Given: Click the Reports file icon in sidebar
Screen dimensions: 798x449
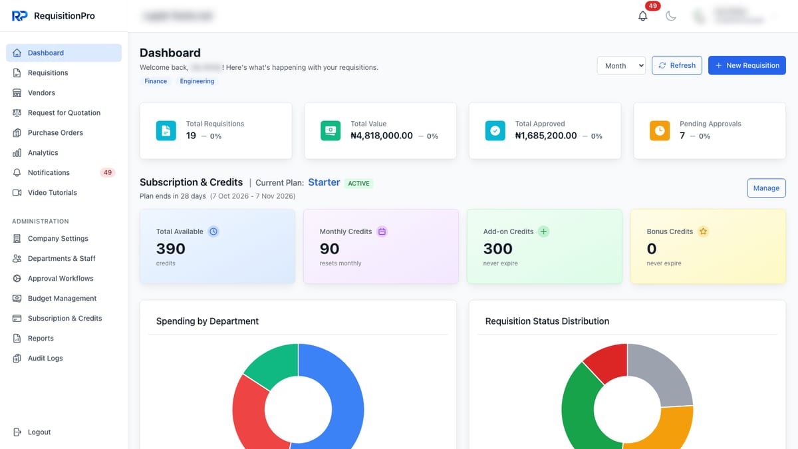Looking at the screenshot, I should point(17,339).
